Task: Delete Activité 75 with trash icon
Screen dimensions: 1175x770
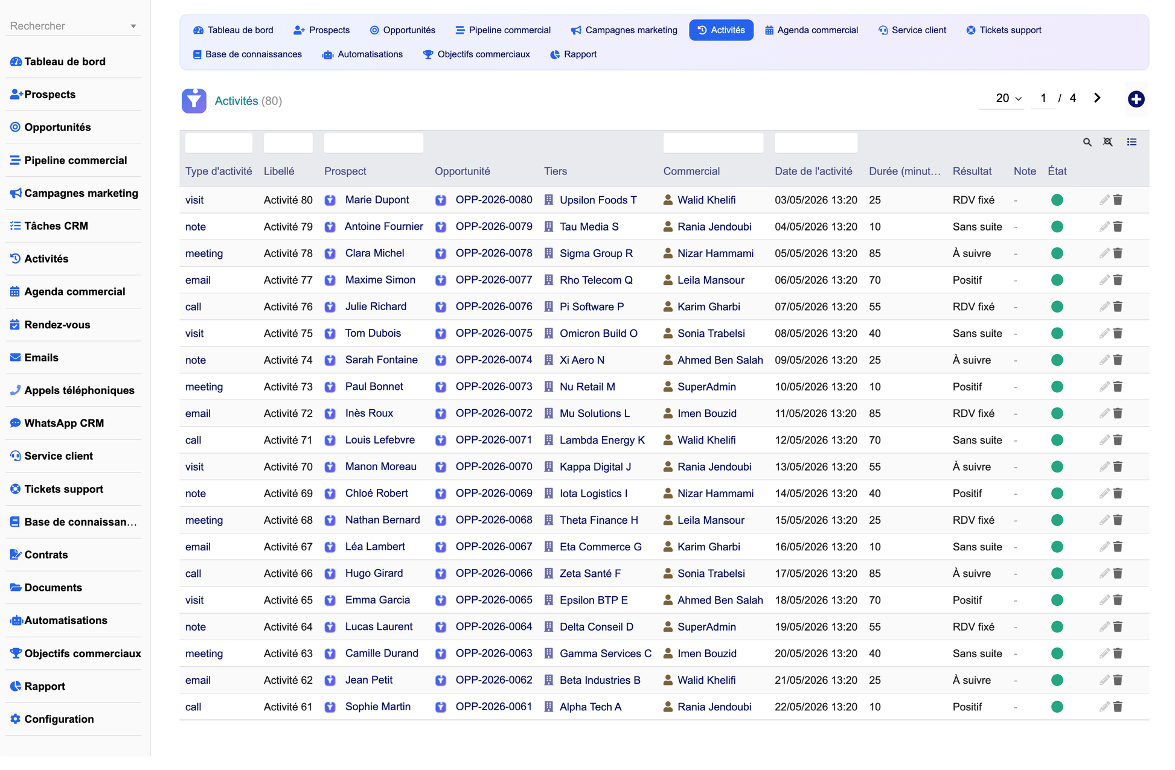Action: tap(1118, 333)
